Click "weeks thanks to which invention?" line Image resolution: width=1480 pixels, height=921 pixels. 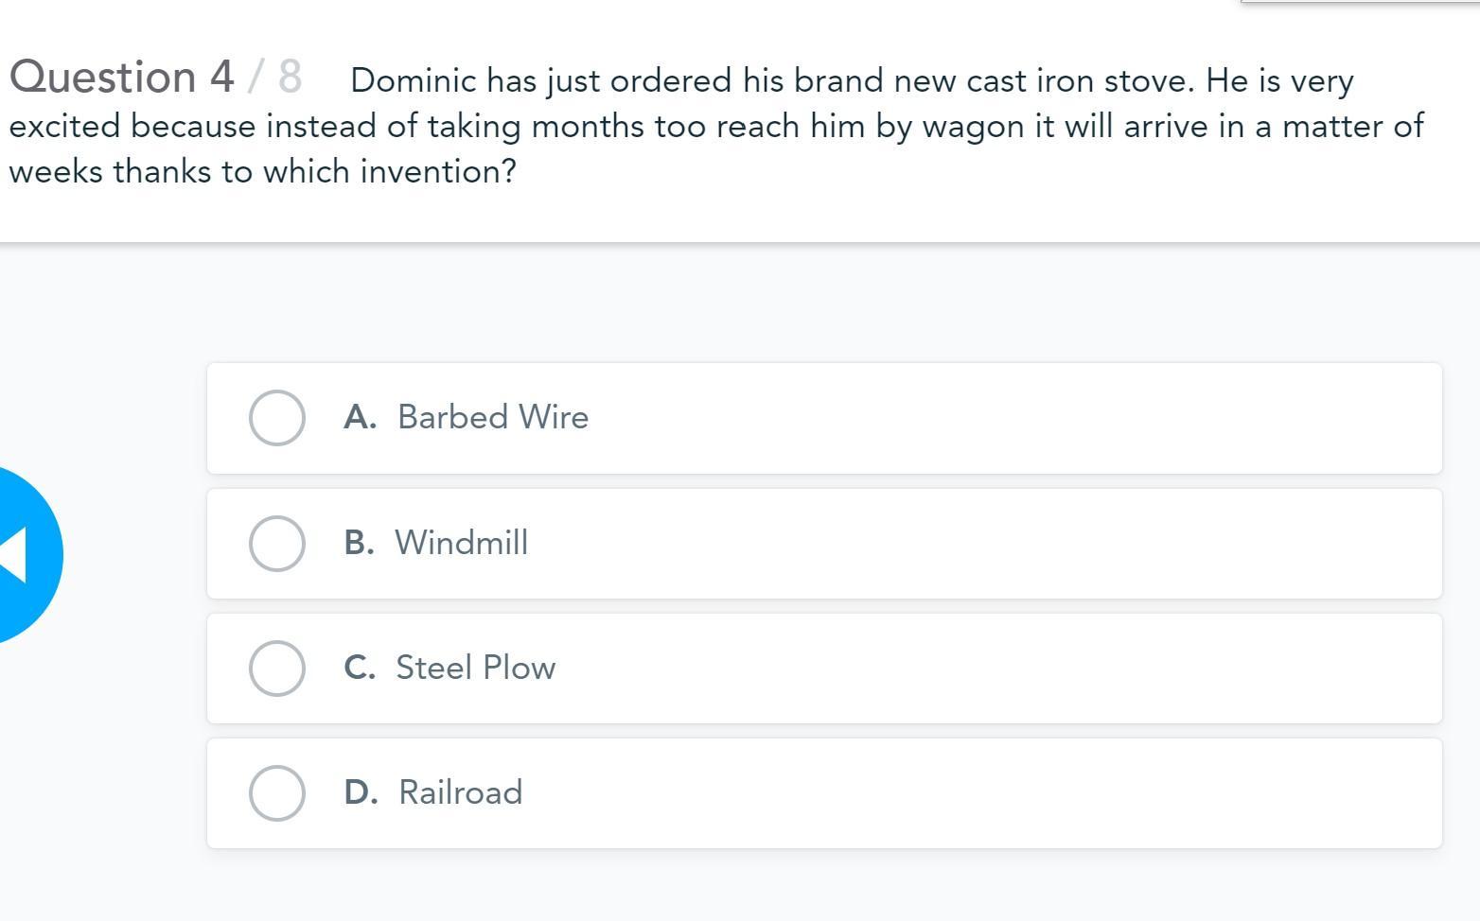[262, 172]
